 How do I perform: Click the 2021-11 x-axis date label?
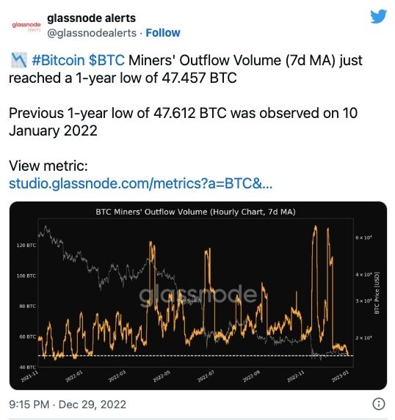(30, 376)
